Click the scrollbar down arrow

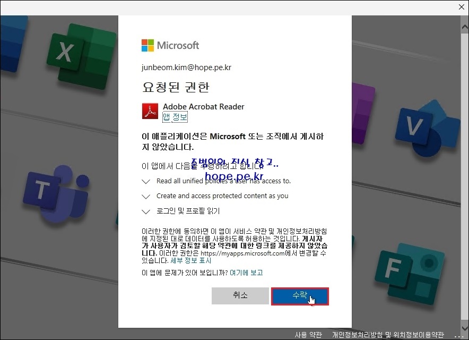coord(465,329)
